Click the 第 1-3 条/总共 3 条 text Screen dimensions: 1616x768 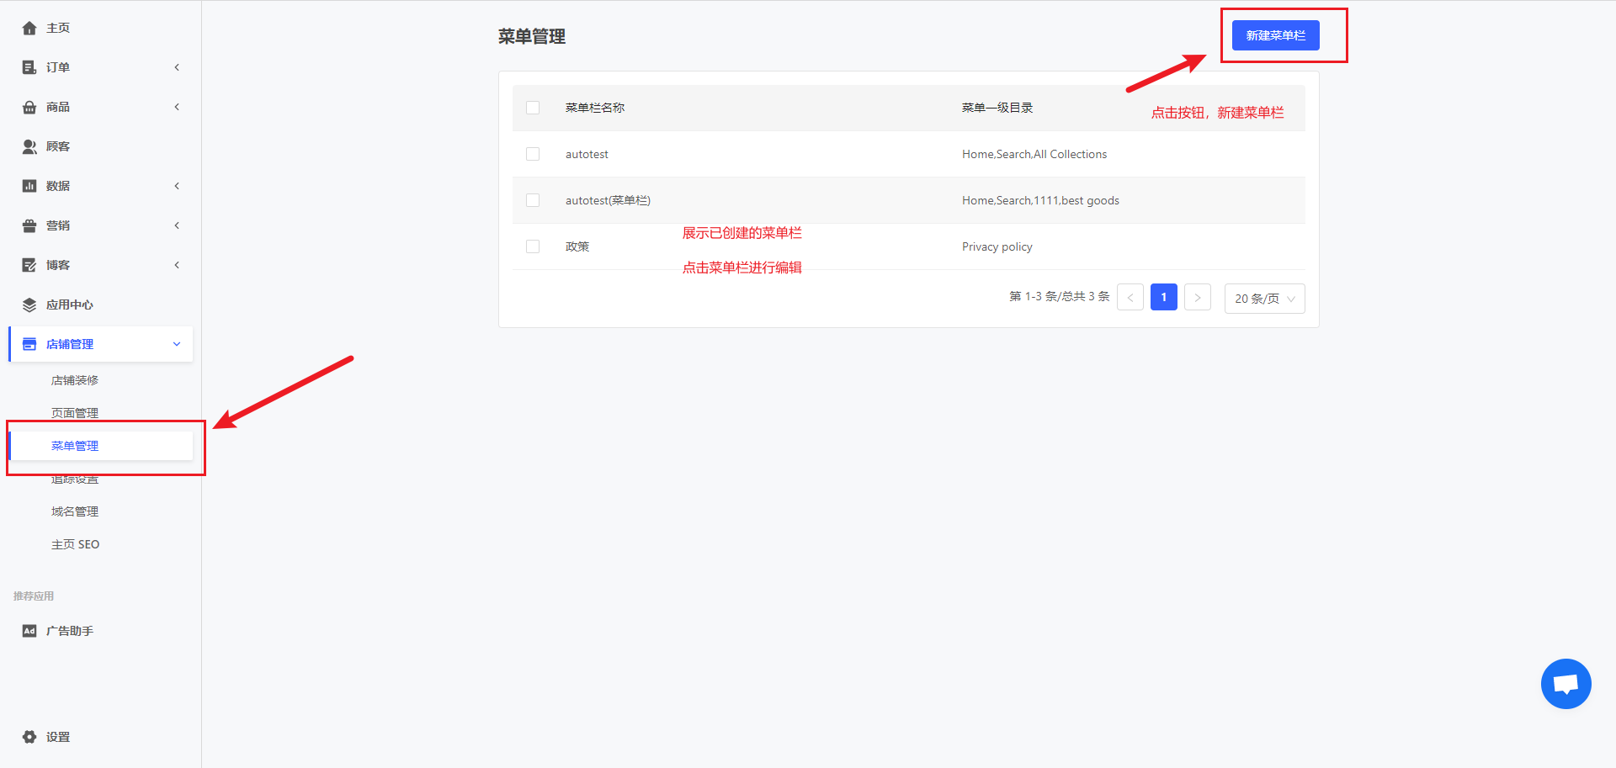click(1060, 296)
